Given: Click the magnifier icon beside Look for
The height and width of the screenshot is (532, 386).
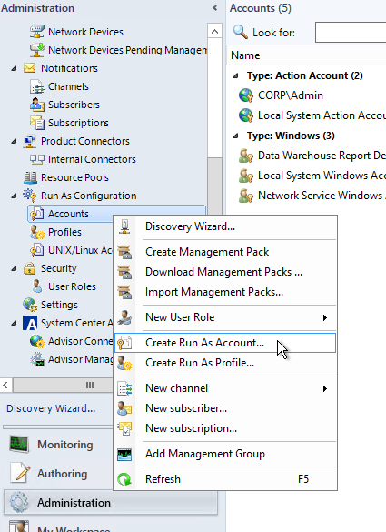Looking at the screenshot, I should pyautogui.click(x=241, y=32).
